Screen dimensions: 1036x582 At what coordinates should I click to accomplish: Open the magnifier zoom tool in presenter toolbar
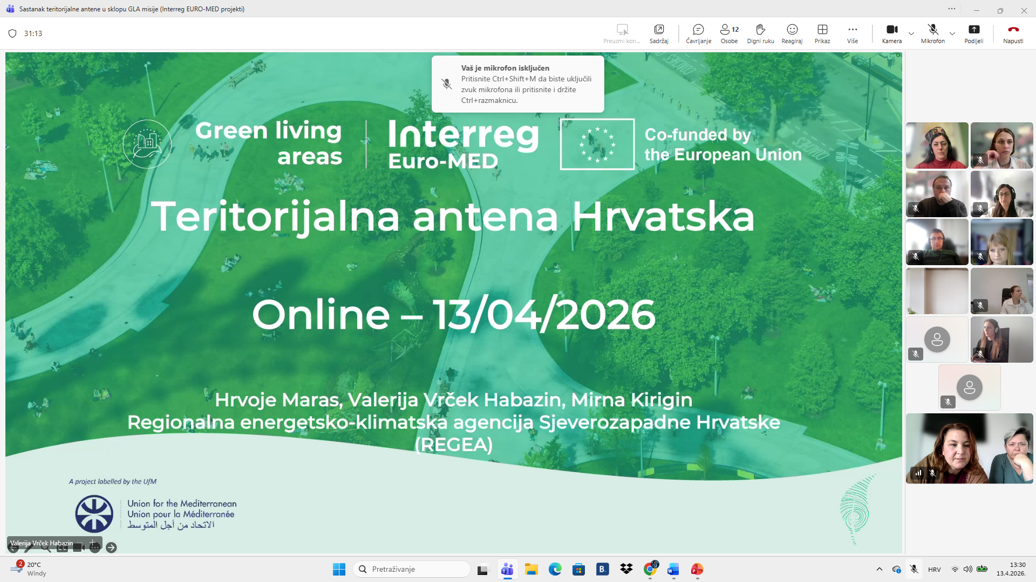(x=46, y=548)
